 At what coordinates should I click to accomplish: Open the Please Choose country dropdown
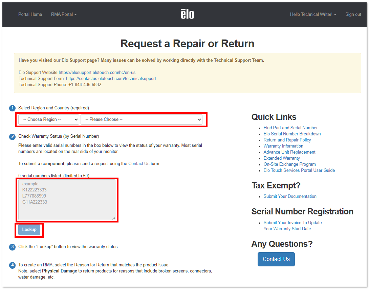(142, 119)
